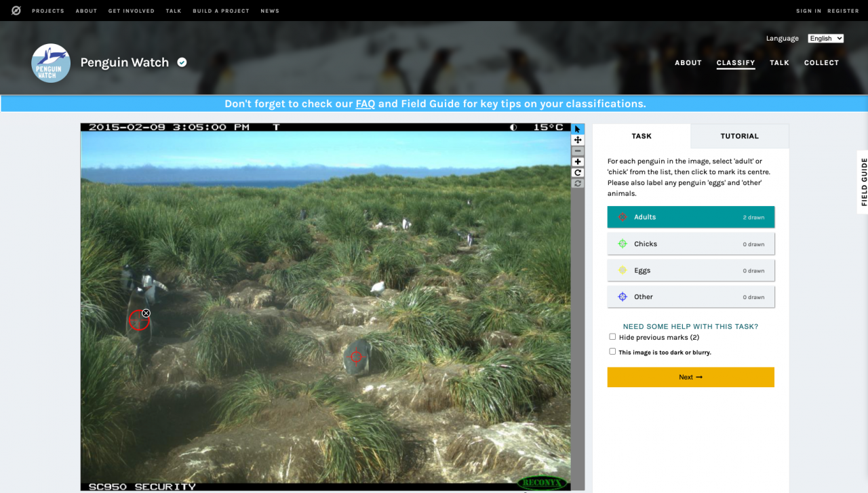Check 'This image is too dark or blurry'

pos(612,351)
